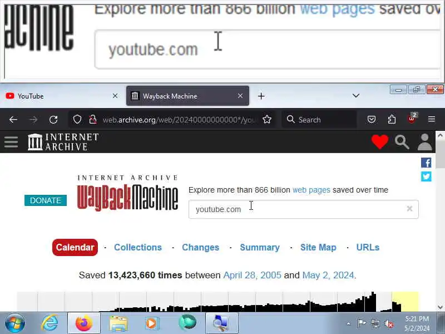Click the Wayback Machine logo
This screenshot has width=445, height=334.
(127, 193)
